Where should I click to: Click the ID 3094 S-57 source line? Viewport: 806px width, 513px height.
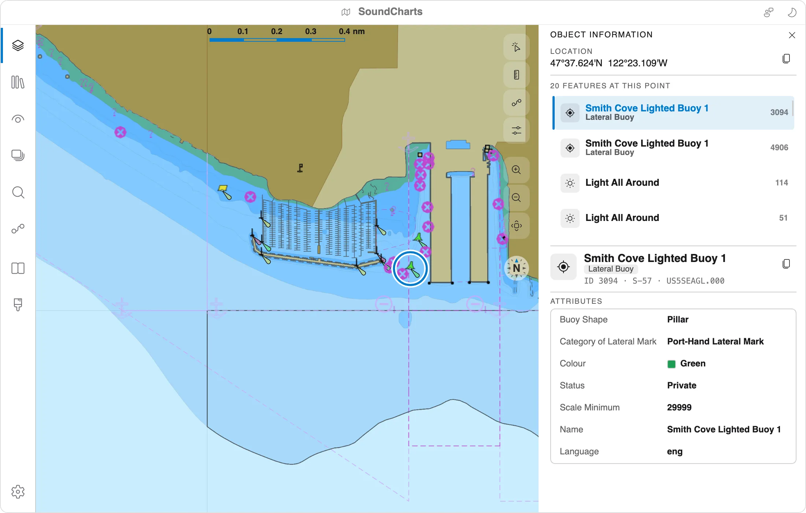click(654, 281)
